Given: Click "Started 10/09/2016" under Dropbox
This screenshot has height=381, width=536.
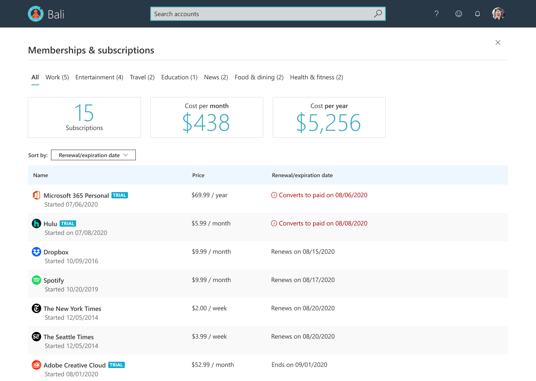Looking at the screenshot, I should 71,261.
